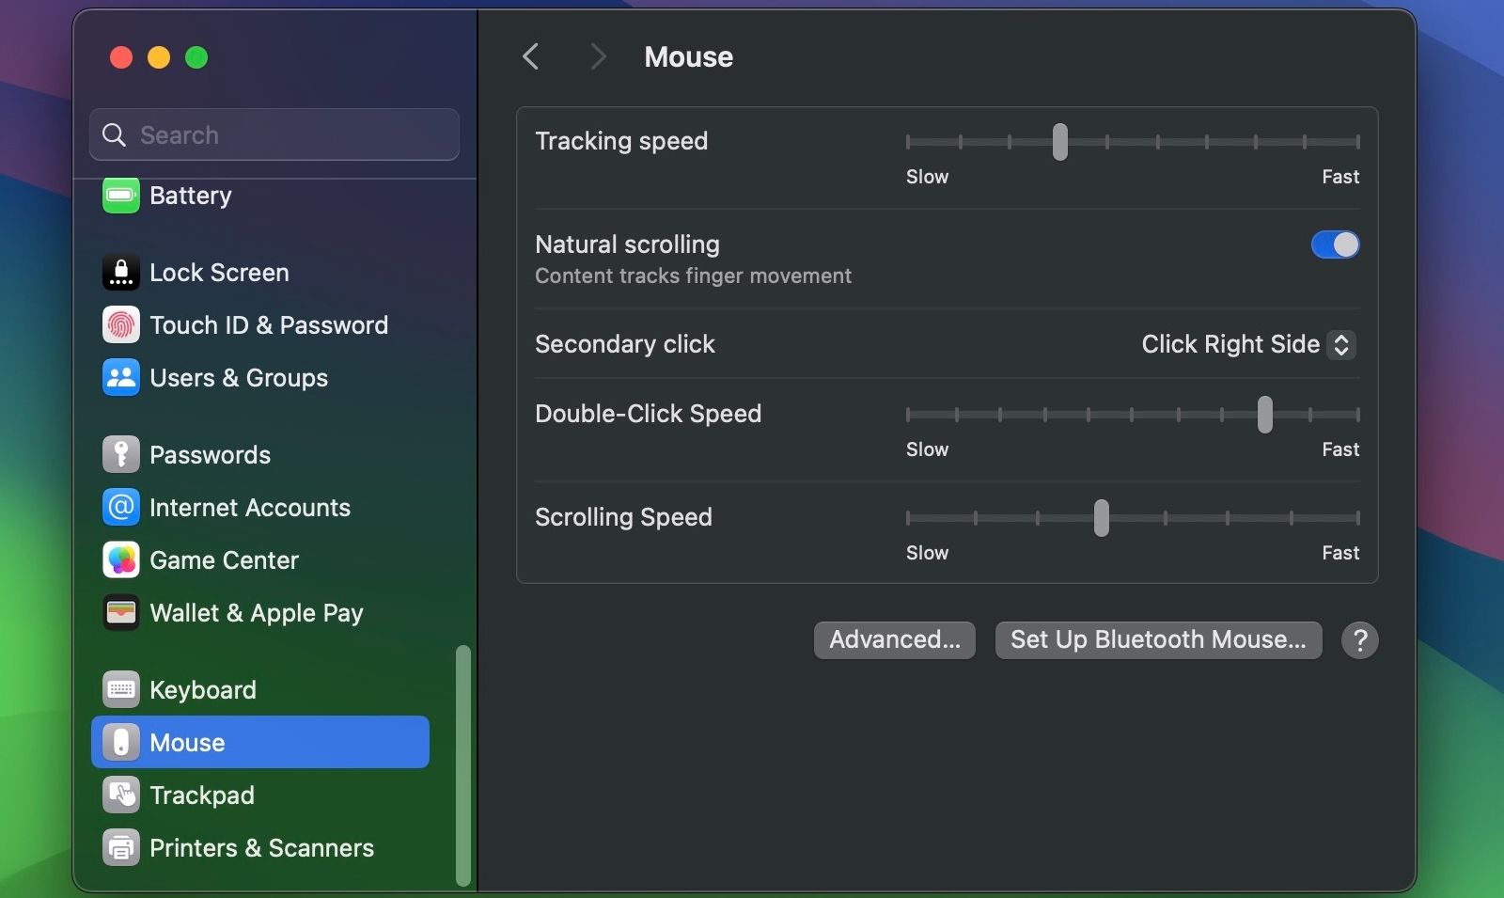The width and height of the screenshot is (1504, 898).
Task: Click the Trackpad icon in sidebar
Action: click(120, 795)
